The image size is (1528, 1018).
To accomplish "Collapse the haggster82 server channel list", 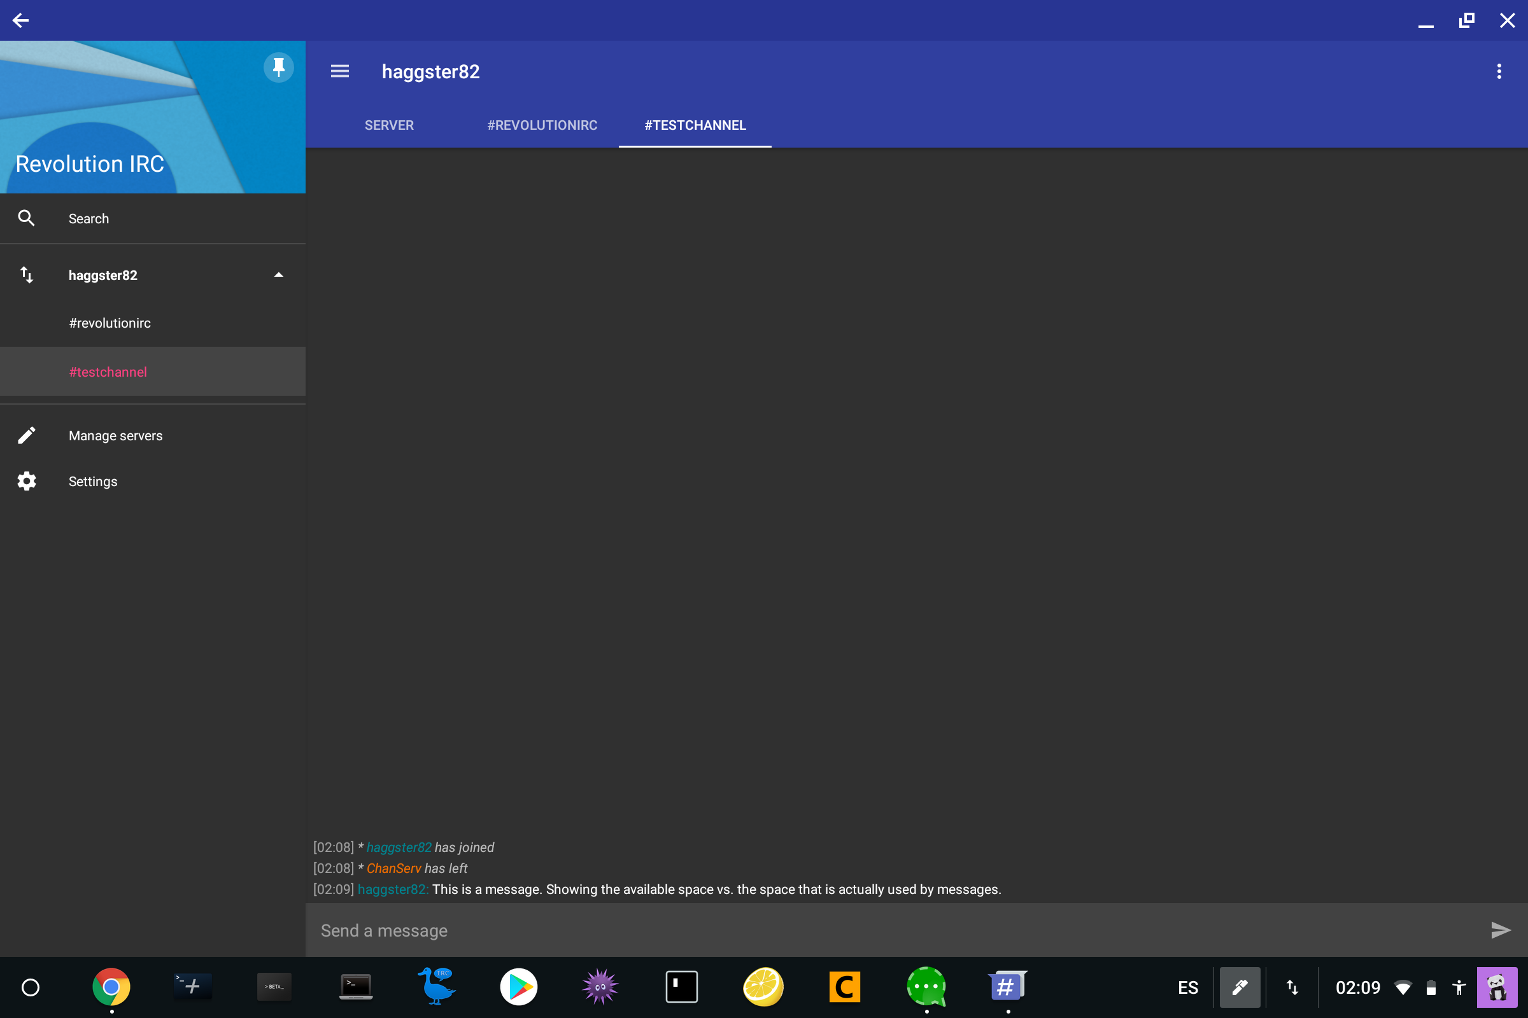I will point(278,275).
